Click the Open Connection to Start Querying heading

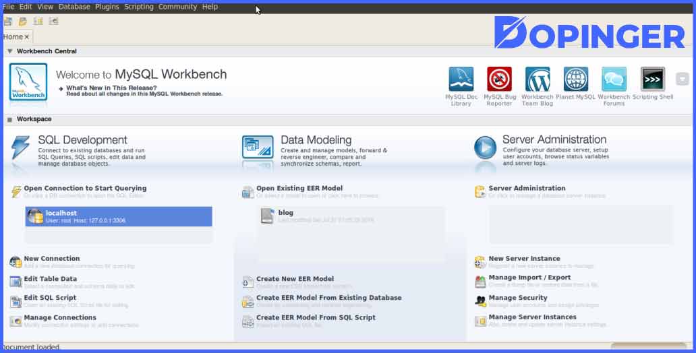[x=85, y=188]
